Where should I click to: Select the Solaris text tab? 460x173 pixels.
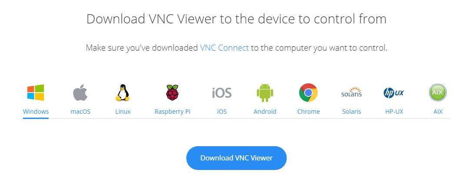click(351, 111)
